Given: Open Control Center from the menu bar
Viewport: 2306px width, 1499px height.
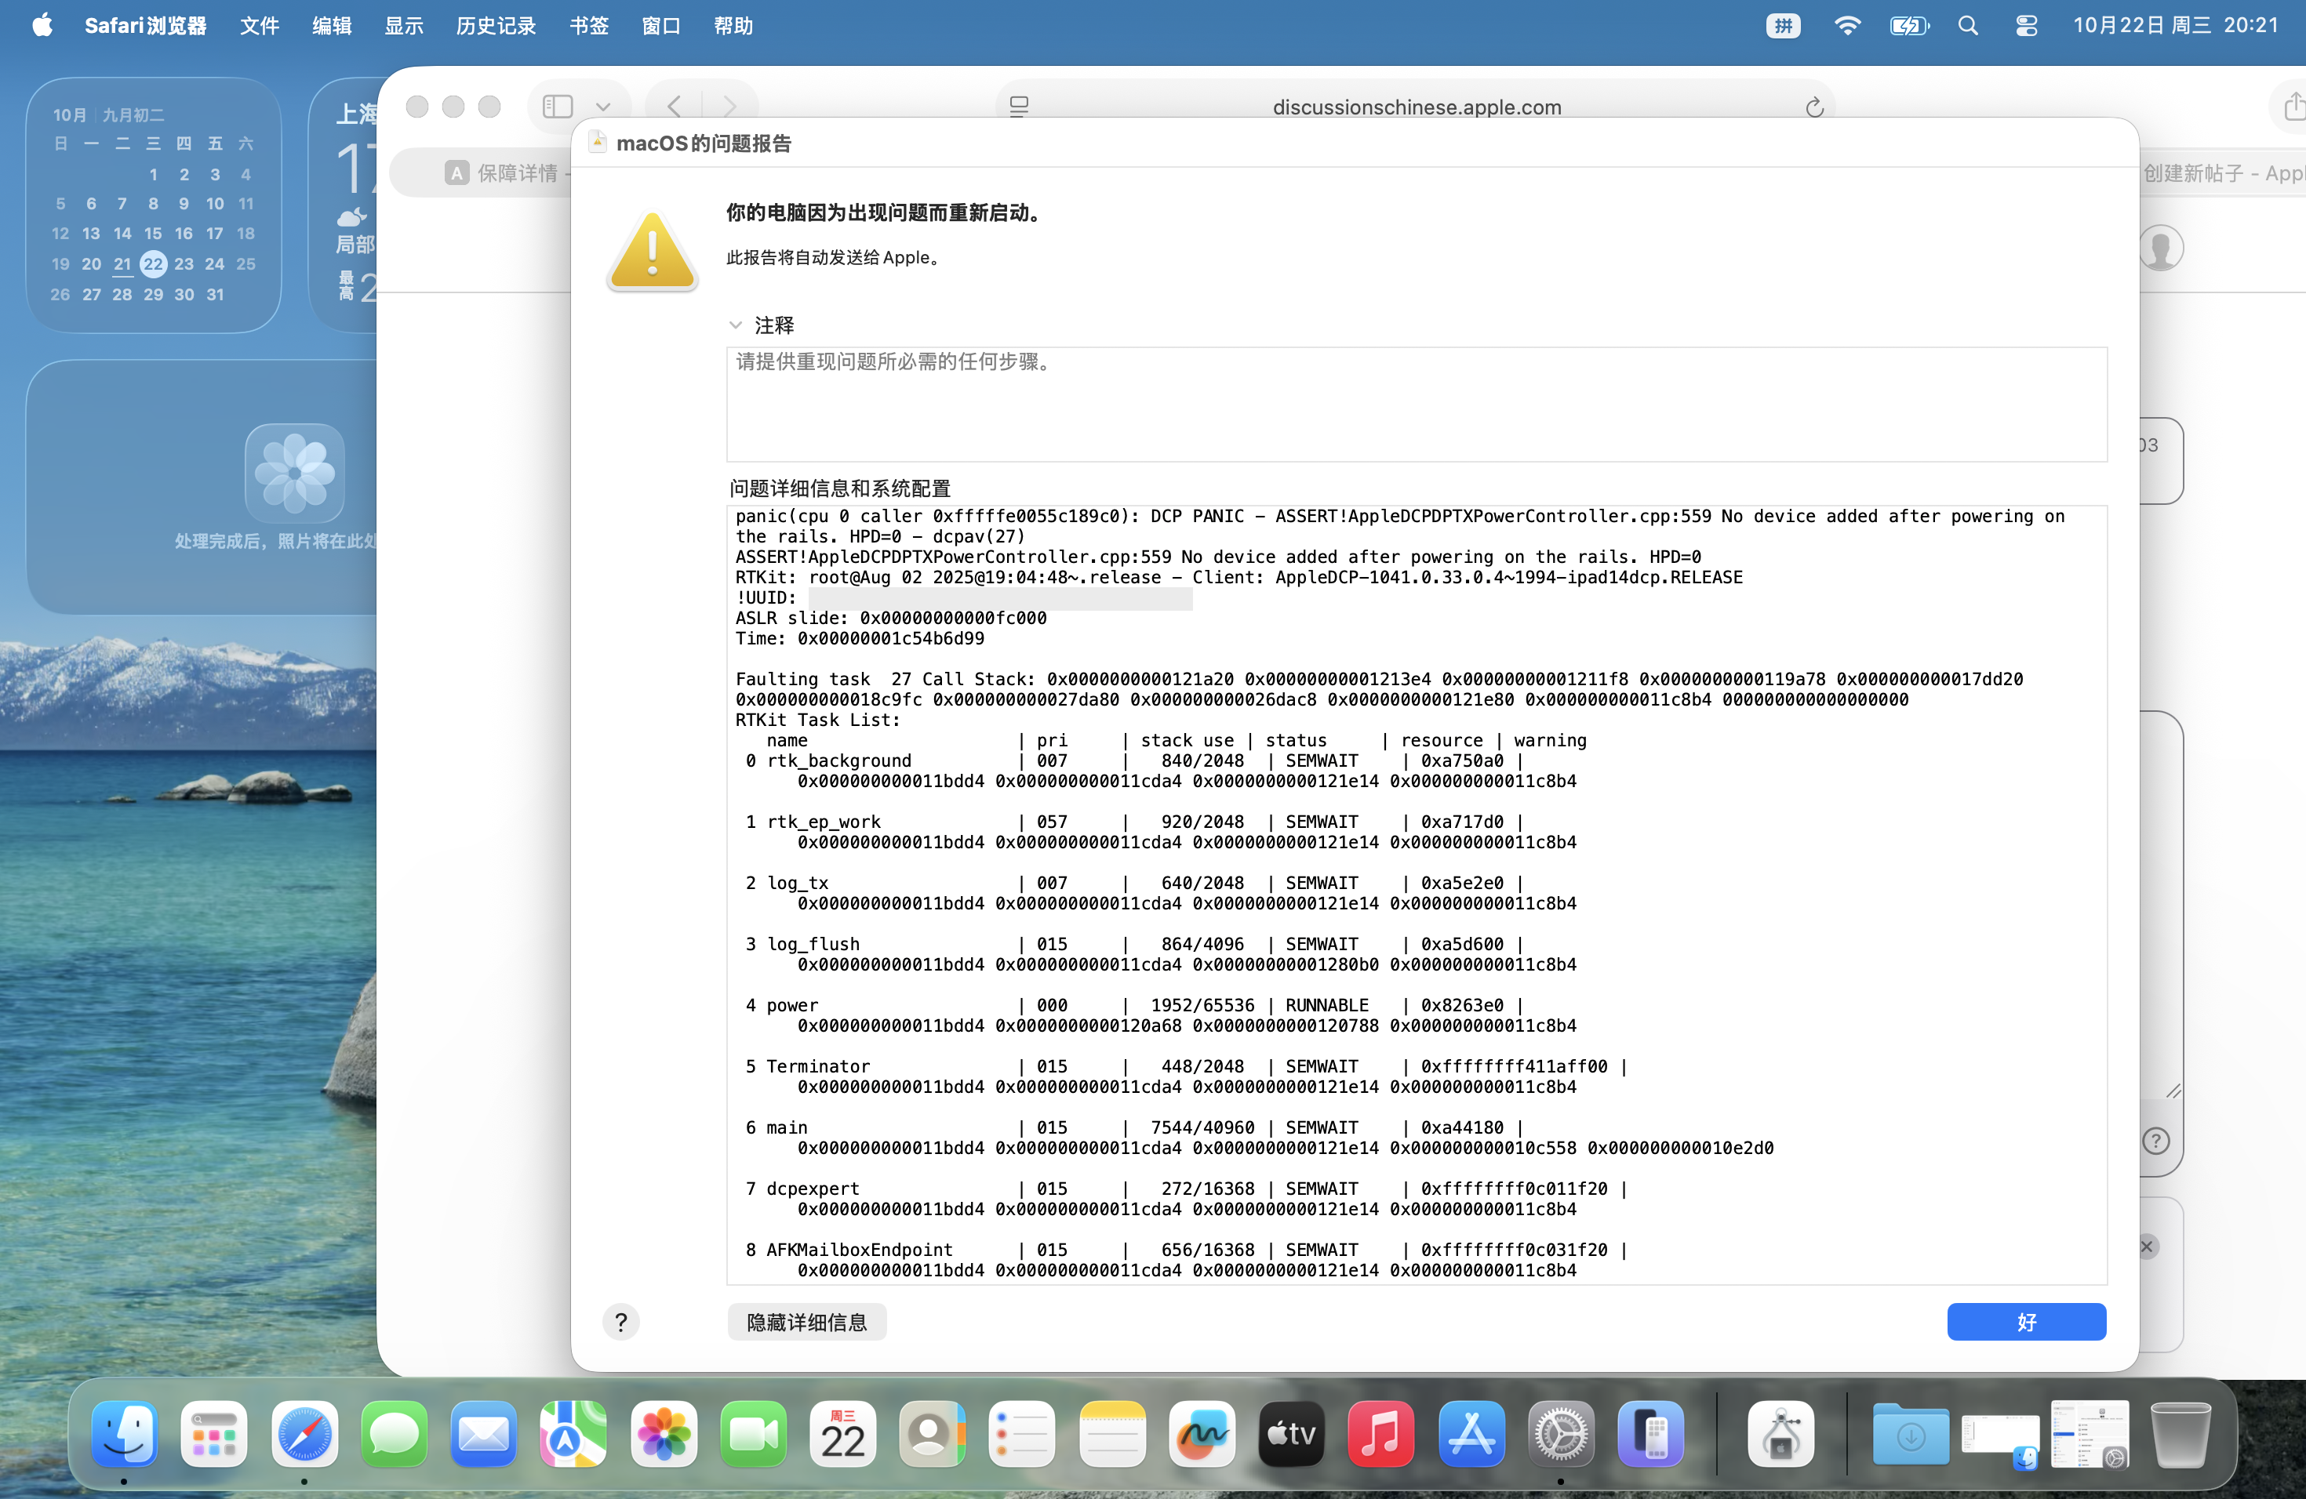Looking at the screenshot, I should (2026, 26).
